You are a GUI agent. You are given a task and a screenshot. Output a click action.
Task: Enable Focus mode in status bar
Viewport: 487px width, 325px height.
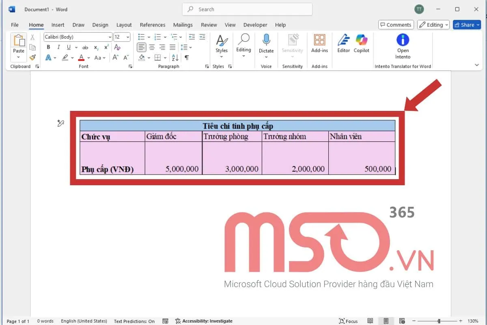[348, 321]
